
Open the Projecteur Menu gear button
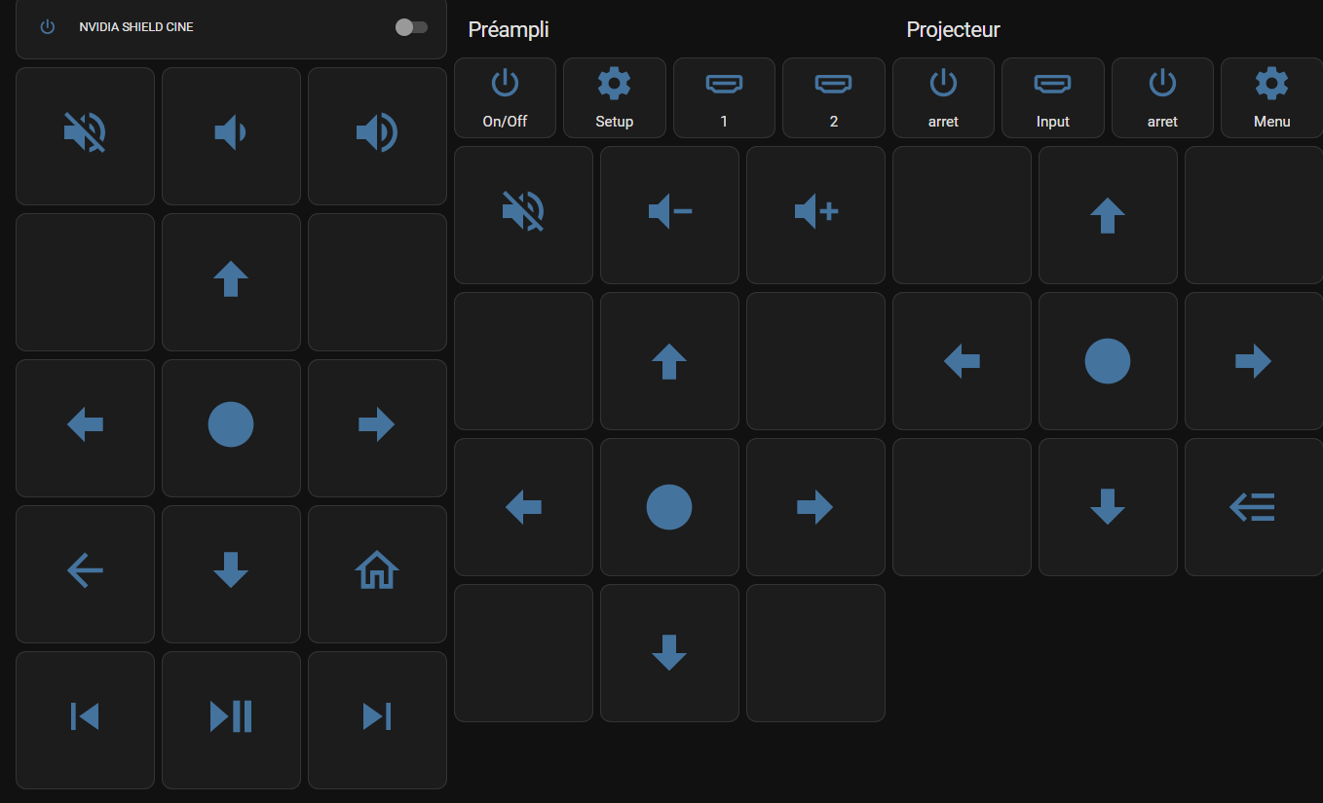(x=1271, y=96)
